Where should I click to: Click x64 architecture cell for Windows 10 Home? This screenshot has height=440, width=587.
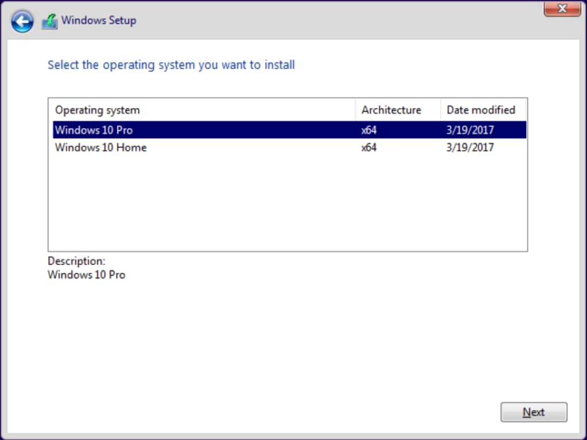(369, 148)
